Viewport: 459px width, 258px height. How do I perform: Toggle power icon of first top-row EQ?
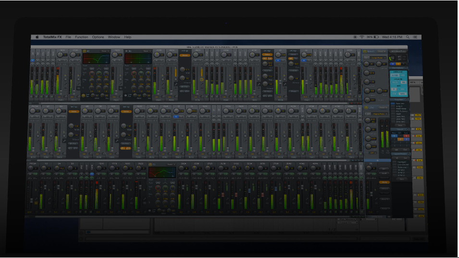click(x=84, y=51)
